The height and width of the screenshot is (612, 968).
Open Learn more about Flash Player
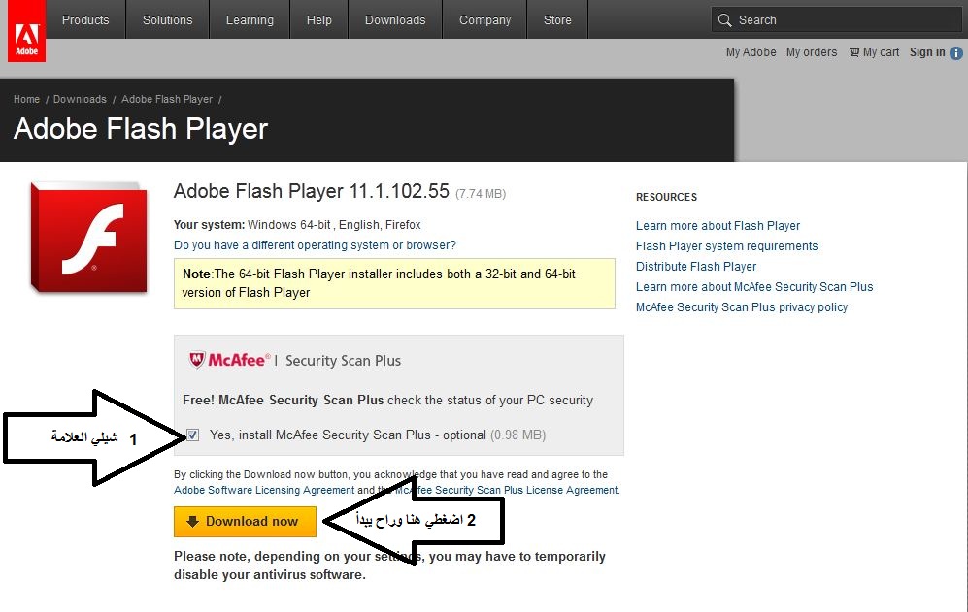tap(718, 226)
